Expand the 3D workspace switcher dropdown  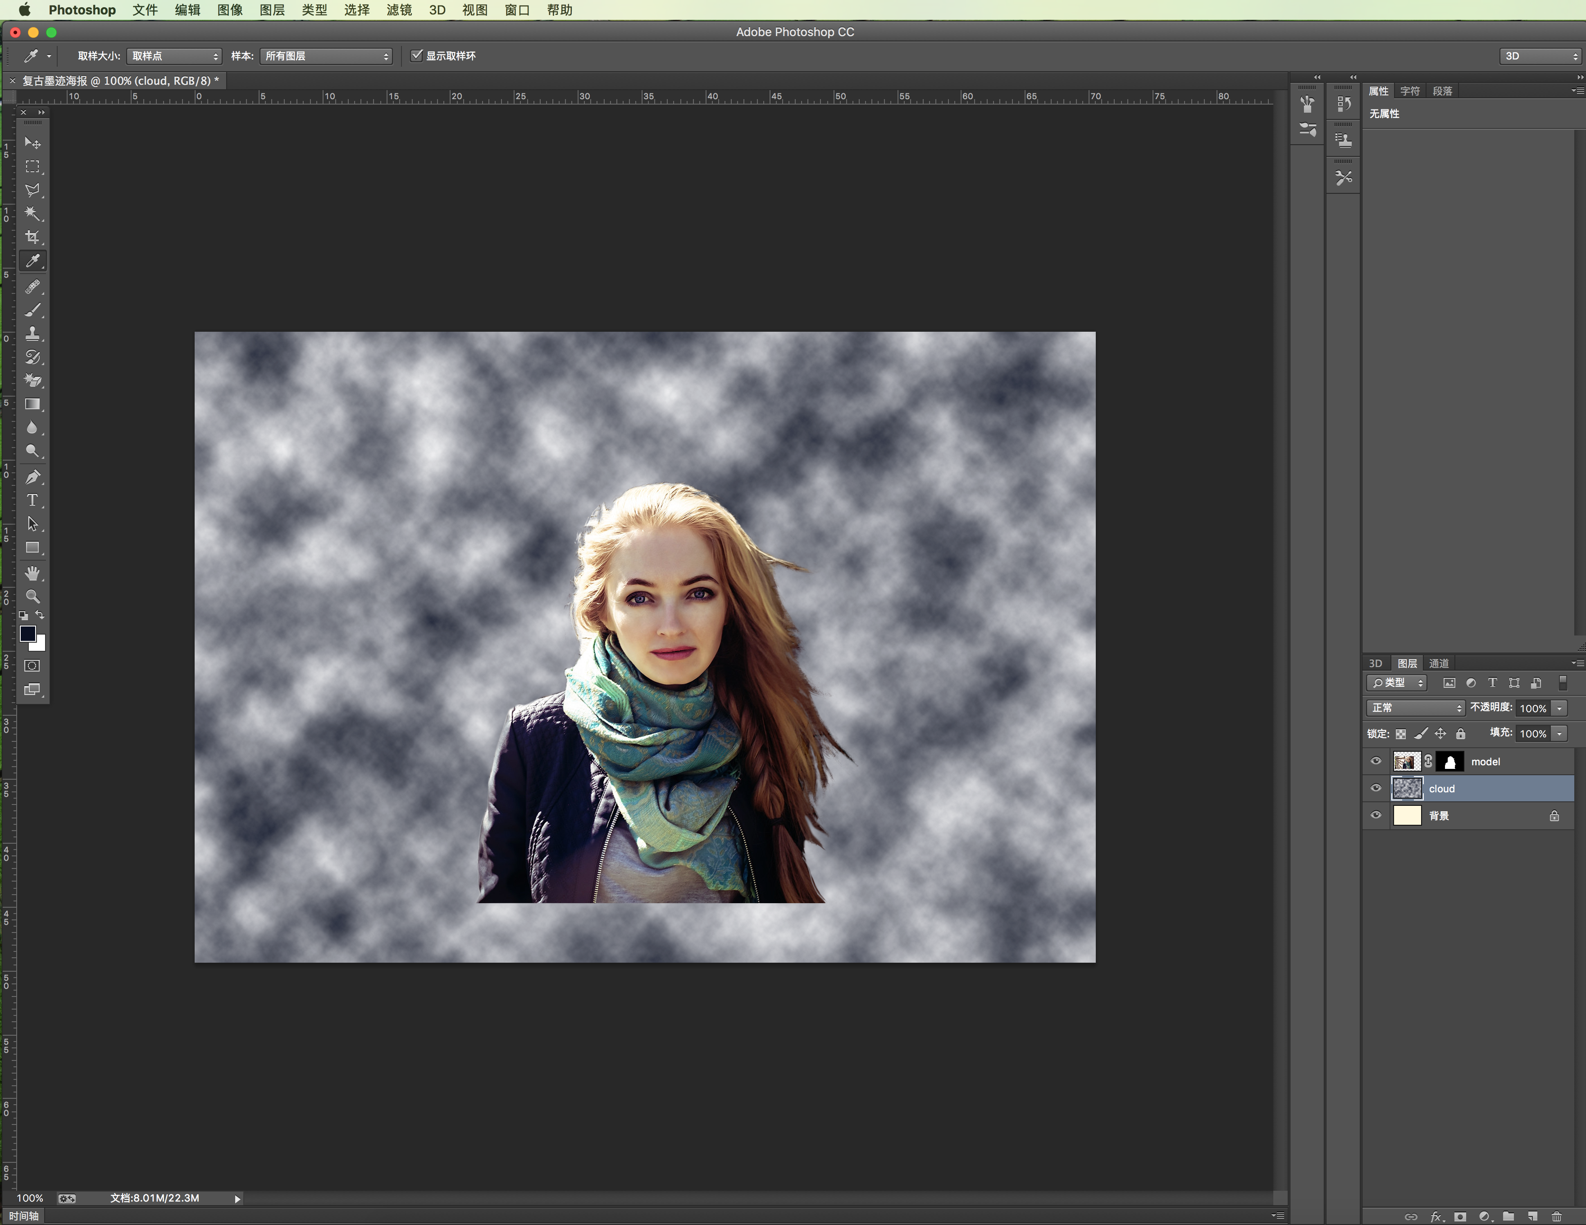pyautogui.click(x=1540, y=56)
